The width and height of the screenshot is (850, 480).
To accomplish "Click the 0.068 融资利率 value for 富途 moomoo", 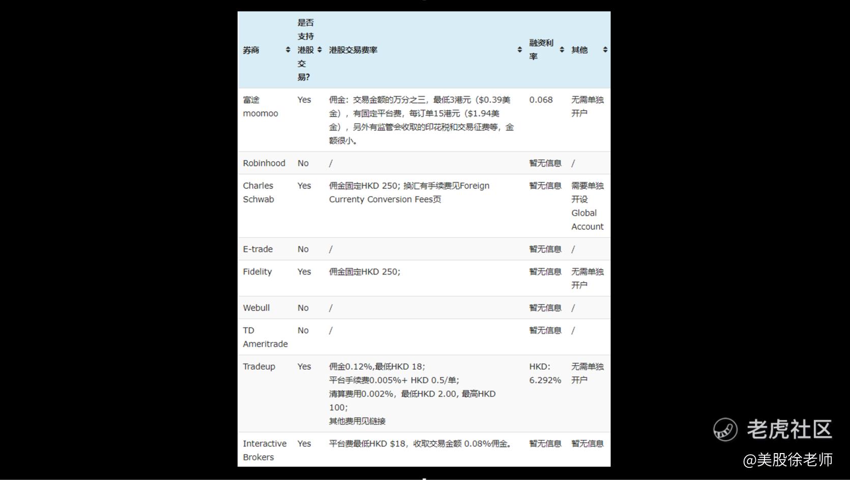I will point(541,100).
